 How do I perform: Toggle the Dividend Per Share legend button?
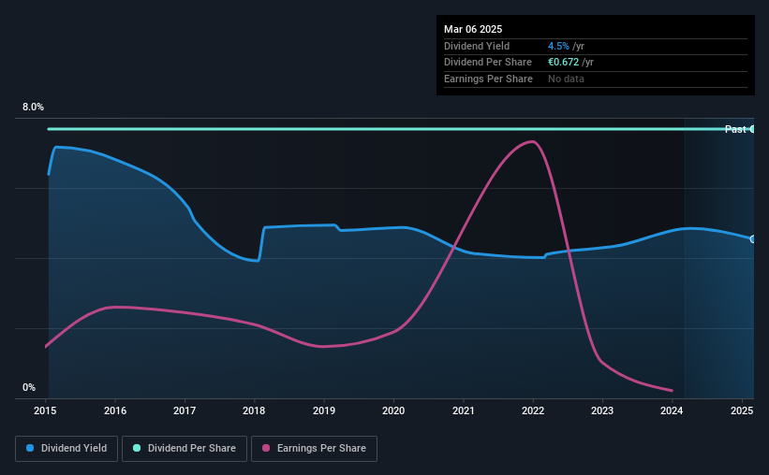[185, 449]
